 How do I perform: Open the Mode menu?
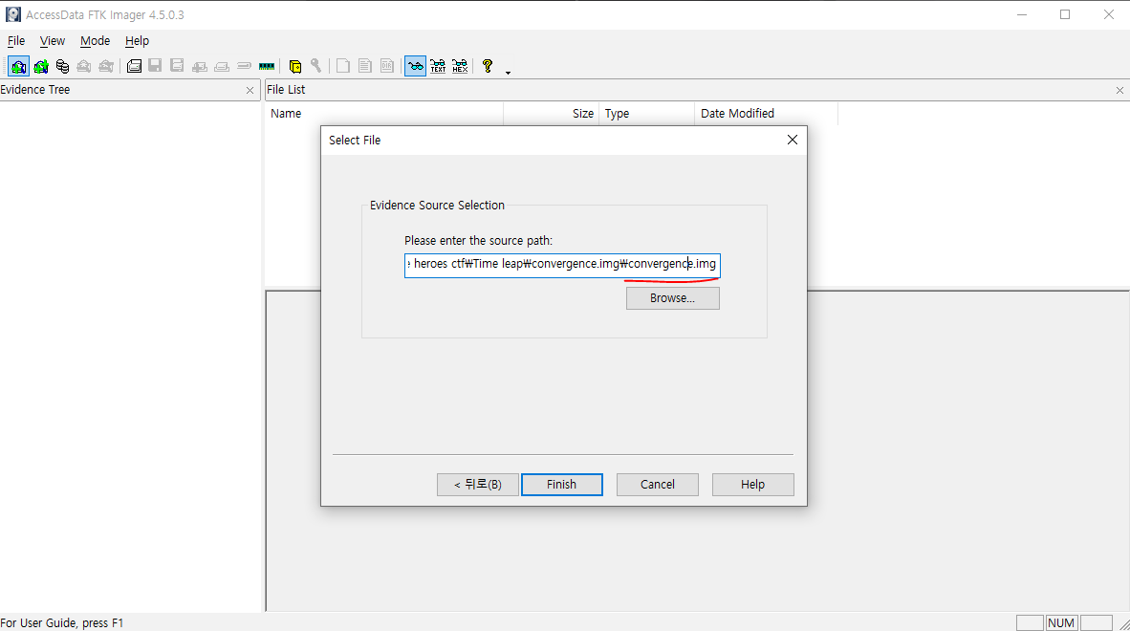(x=96, y=41)
